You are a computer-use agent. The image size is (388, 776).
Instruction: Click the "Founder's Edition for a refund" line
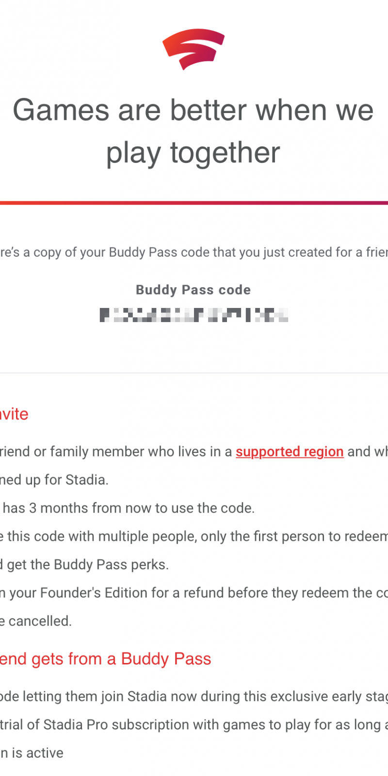tap(194, 593)
